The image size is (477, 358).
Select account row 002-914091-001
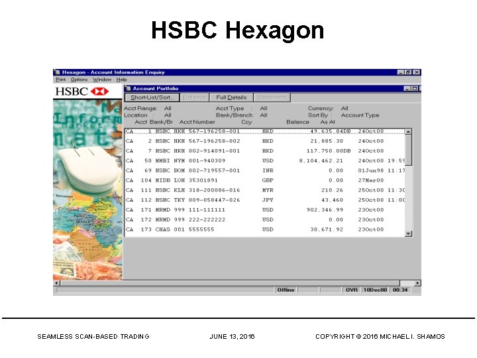(265, 150)
